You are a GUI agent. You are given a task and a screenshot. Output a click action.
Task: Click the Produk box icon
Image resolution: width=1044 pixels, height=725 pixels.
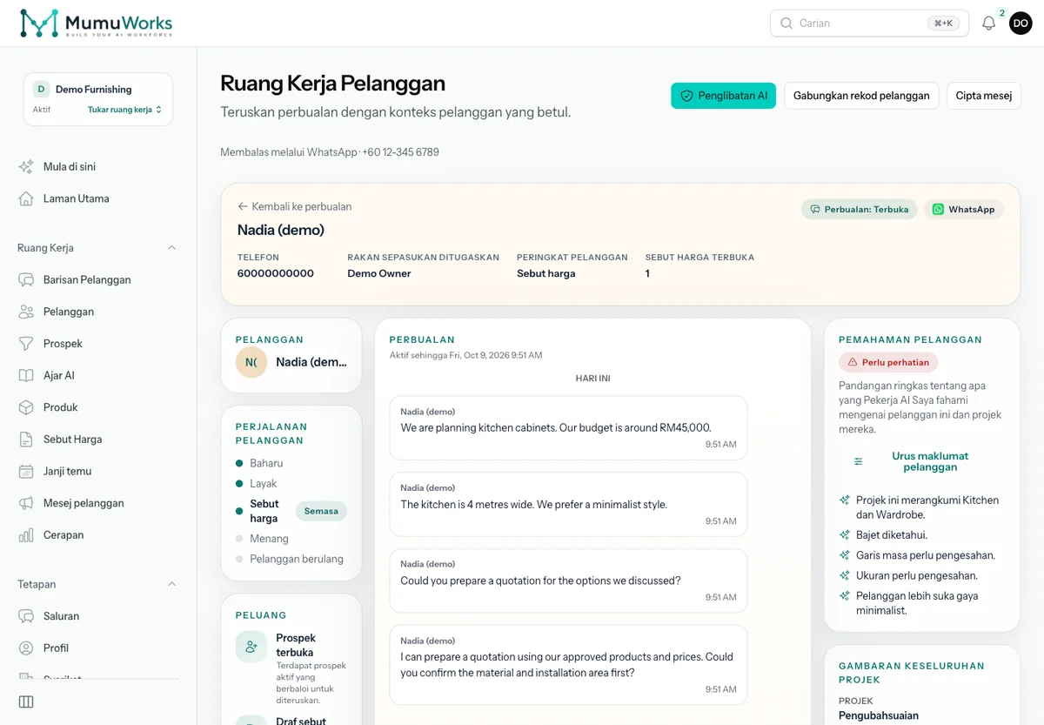[x=26, y=407]
